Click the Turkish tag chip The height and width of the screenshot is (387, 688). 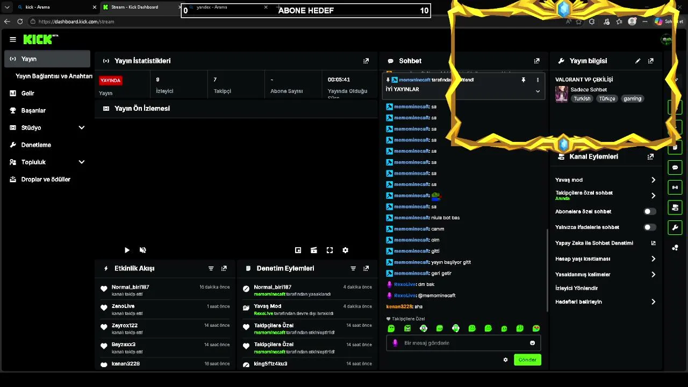(582, 99)
